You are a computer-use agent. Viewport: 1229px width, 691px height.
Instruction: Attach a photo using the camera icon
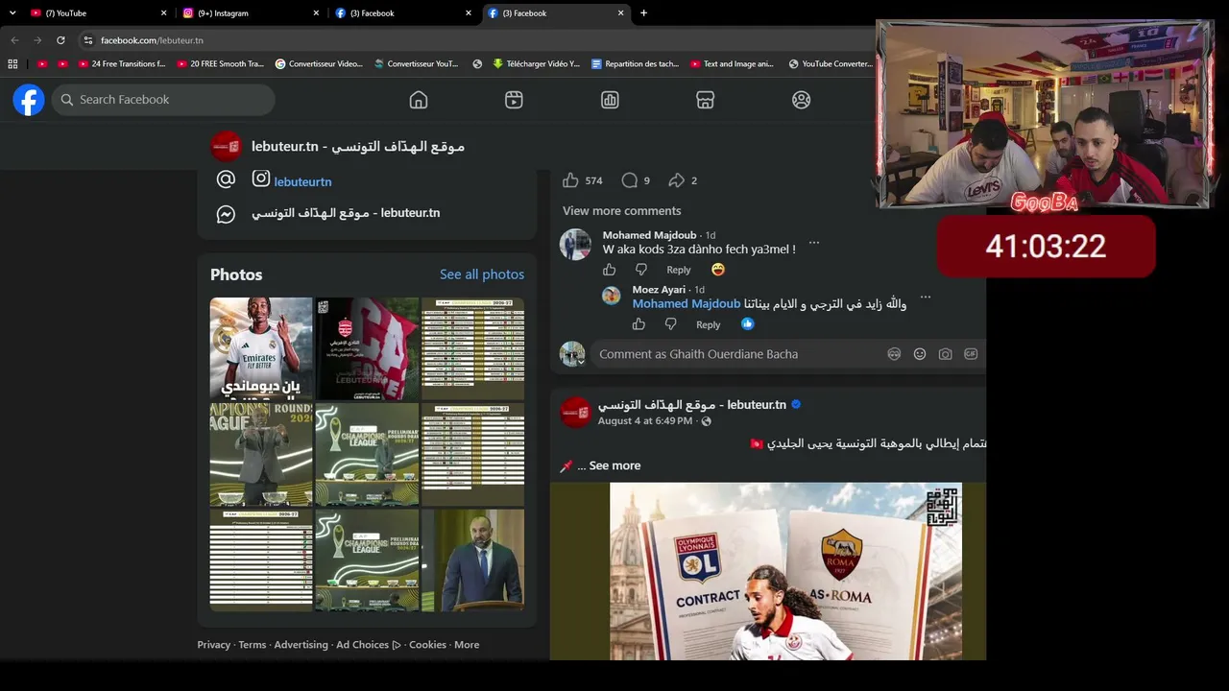coord(946,354)
